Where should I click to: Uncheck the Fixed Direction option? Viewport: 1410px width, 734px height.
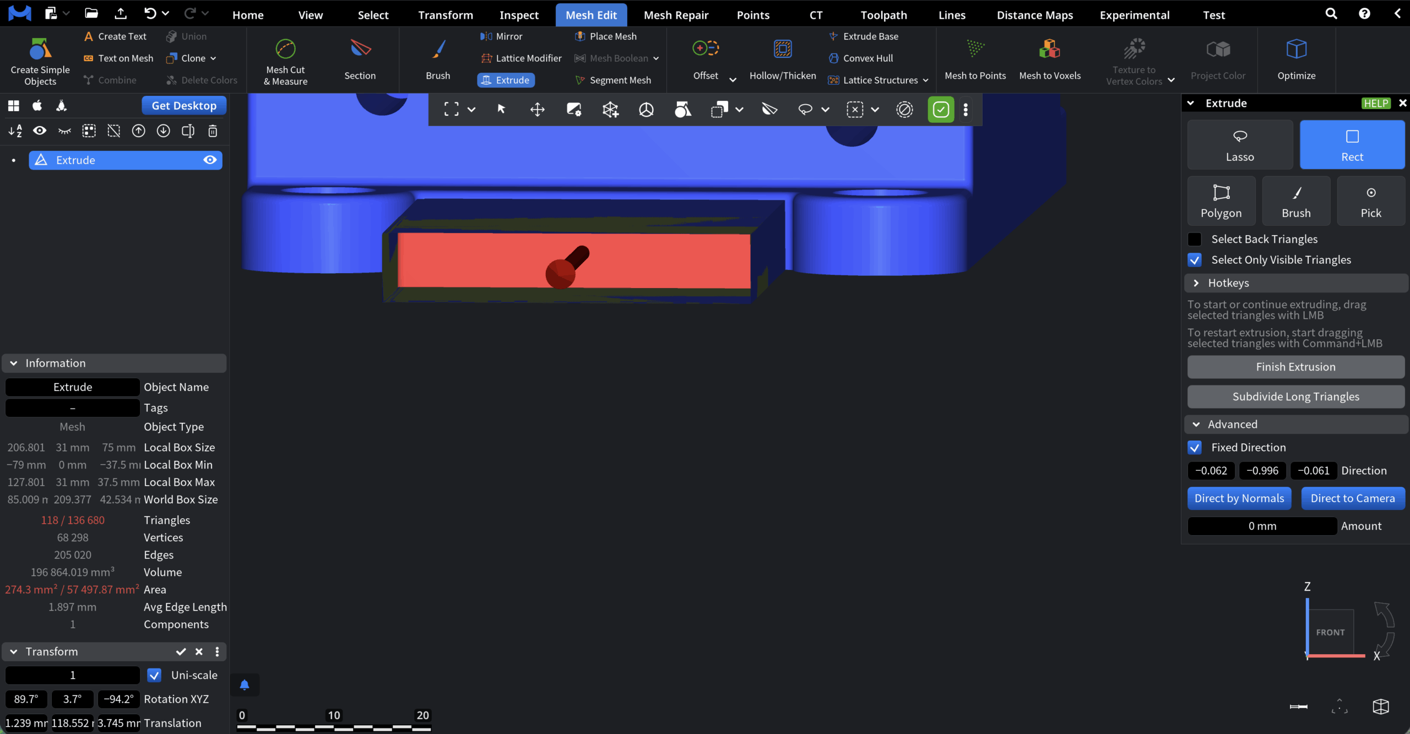point(1195,447)
